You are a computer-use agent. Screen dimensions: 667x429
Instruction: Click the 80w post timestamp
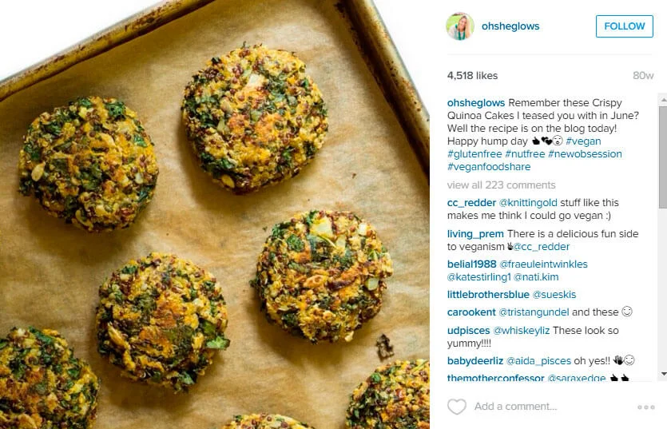click(x=643, y=76)
